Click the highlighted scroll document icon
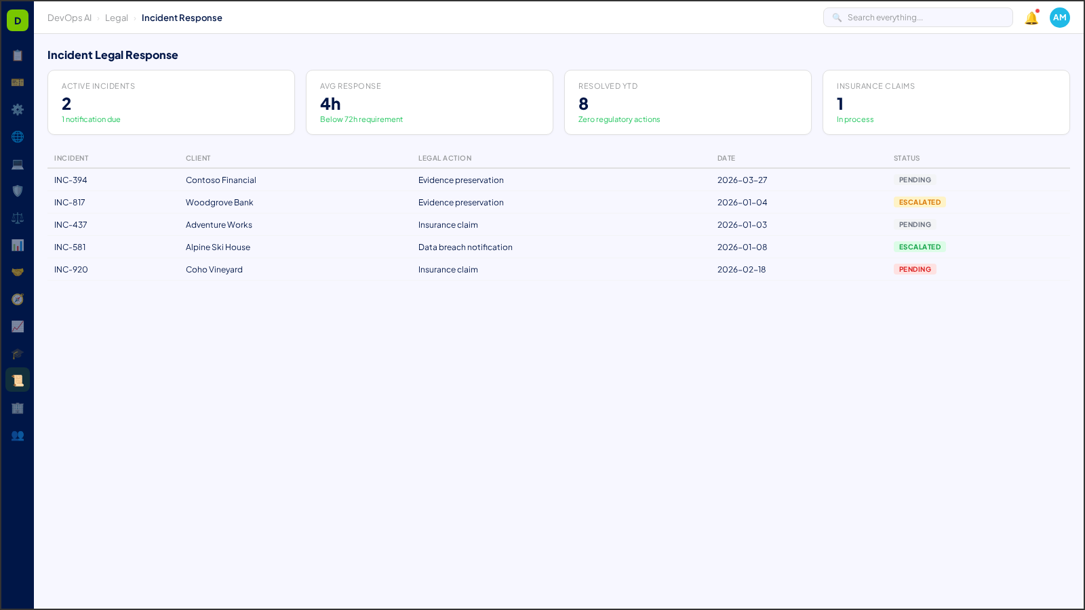Viewport: 1085px width, 610px height. click(18, 380)
